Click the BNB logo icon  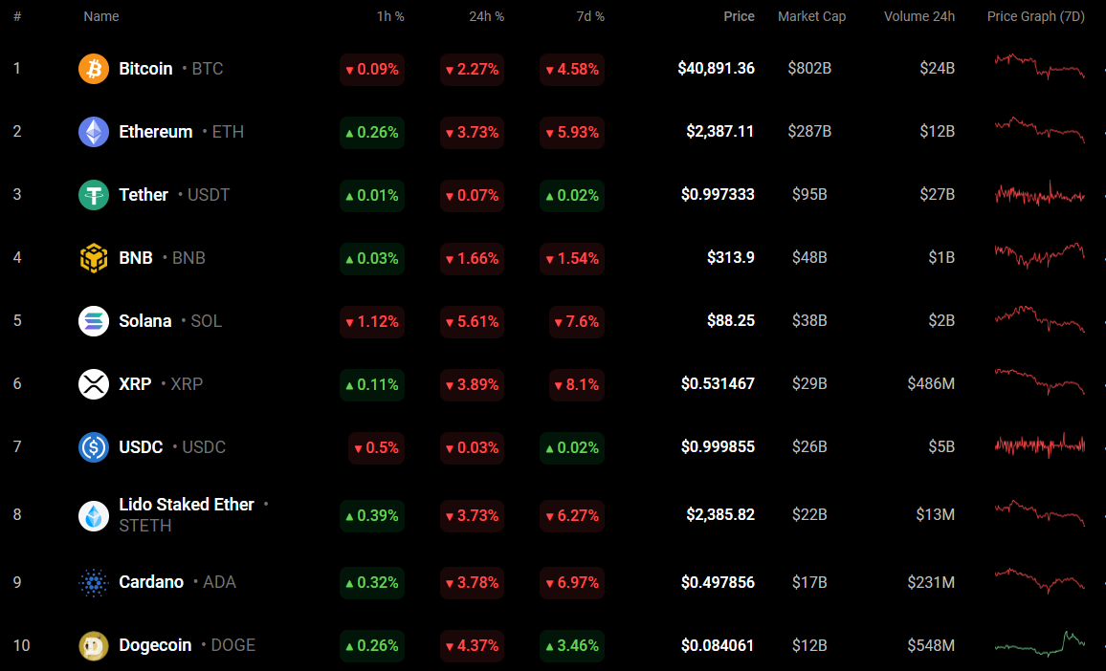[94, 258]
